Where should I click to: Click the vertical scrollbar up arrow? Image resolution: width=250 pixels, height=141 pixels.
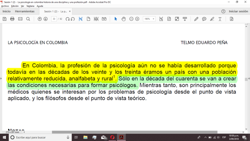coord(246,26)
